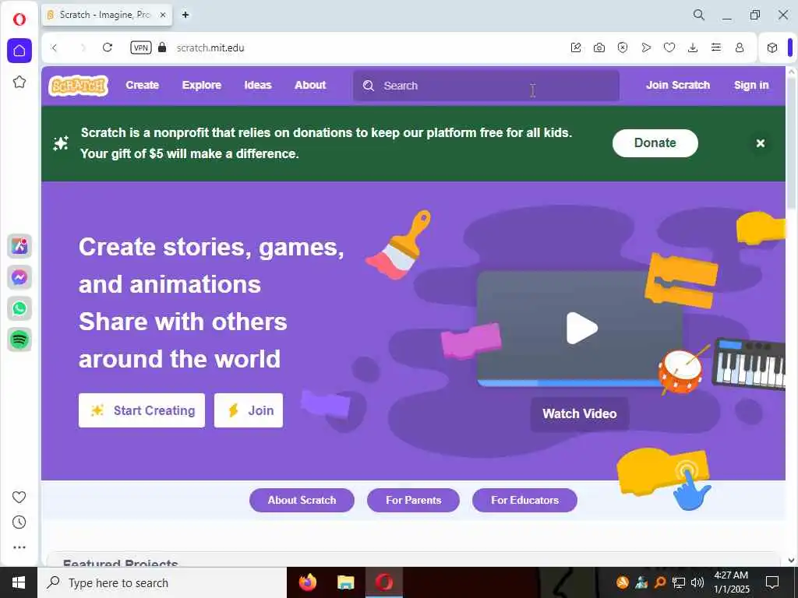Image resolution: width=798 pixels, height=598 pixels.
Task: Click the scratch.mit.edu address field
Action: click(x=210, y=47)
